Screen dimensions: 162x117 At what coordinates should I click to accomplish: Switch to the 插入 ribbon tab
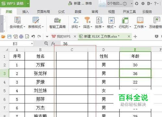[x=26, y=12]
